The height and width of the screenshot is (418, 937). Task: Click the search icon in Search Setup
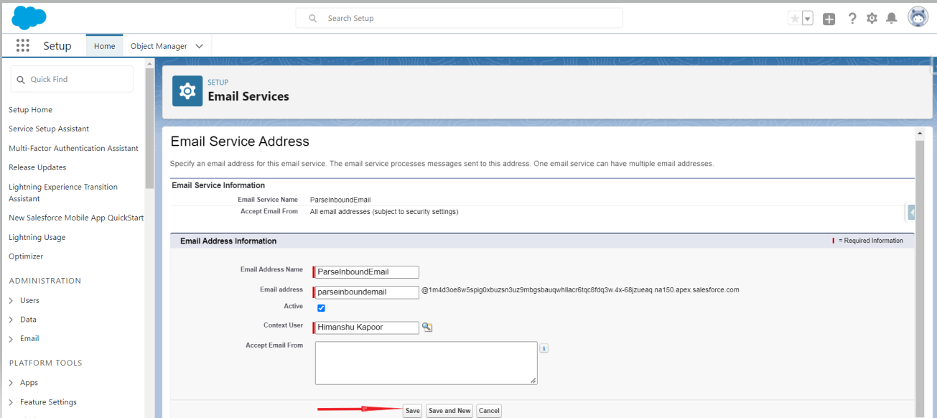coord(313,18)
